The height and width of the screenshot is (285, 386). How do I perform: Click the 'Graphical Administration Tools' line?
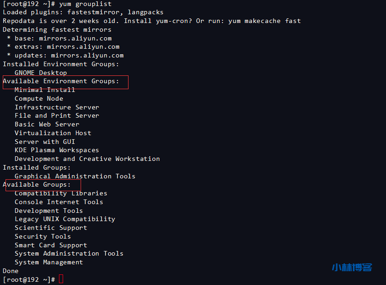point(75,176)
